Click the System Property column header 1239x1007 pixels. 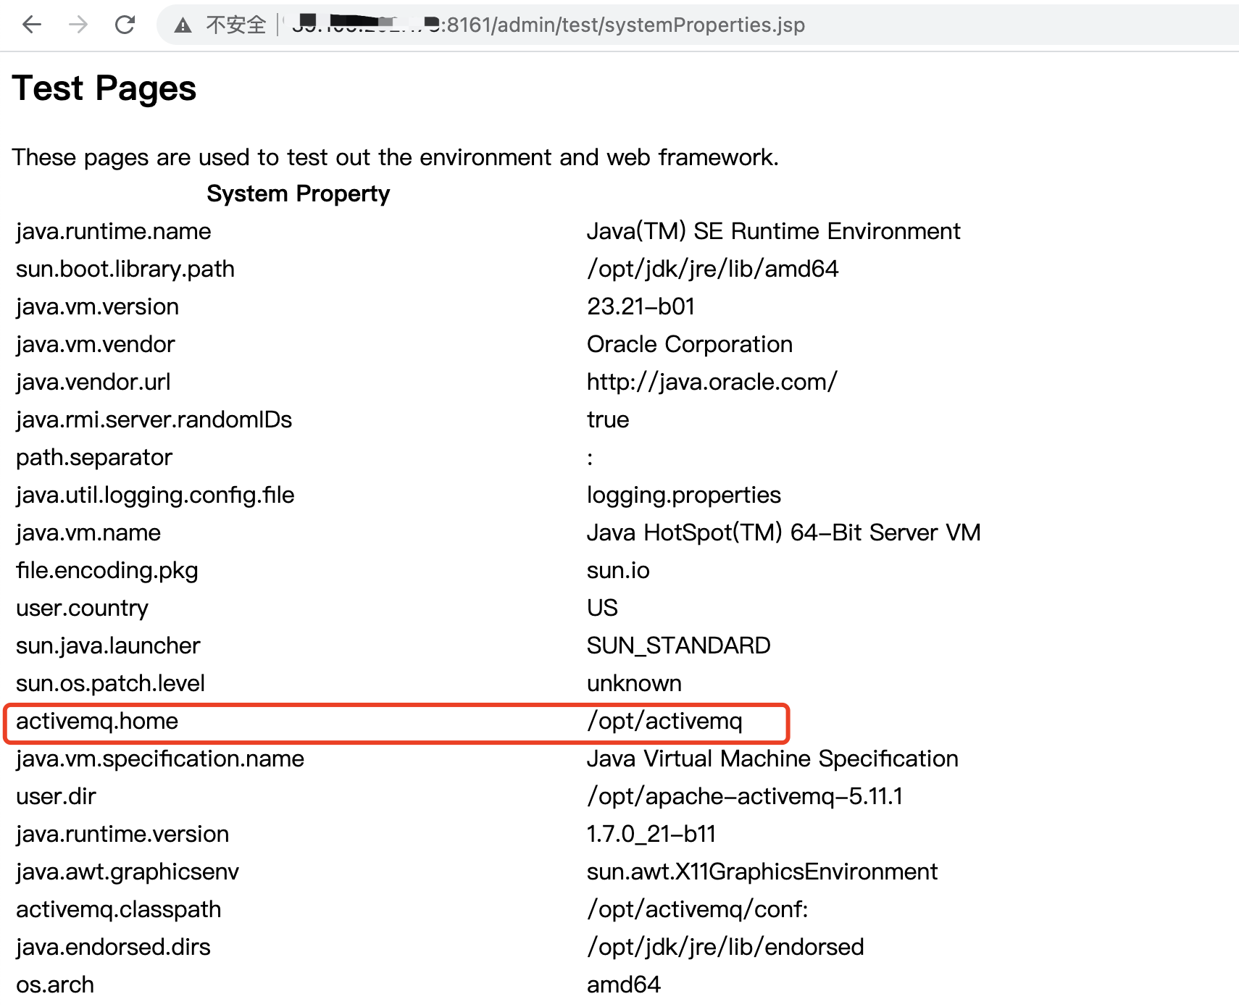299,193
